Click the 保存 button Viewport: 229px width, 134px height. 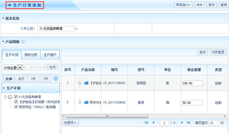pos(200,5)
